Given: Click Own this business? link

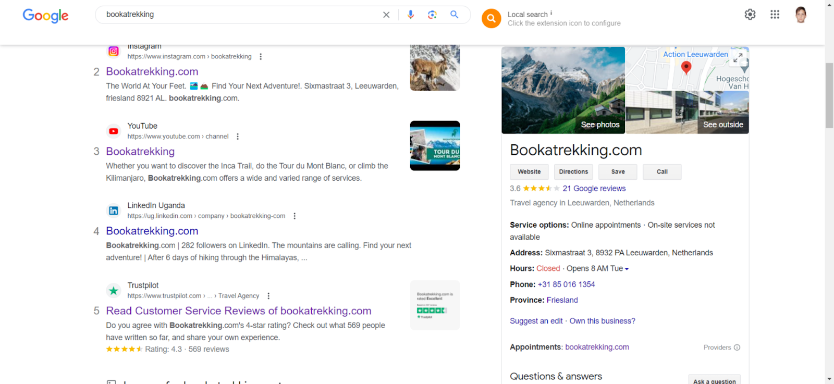Looking at the screenshot, I should point(602,321).
